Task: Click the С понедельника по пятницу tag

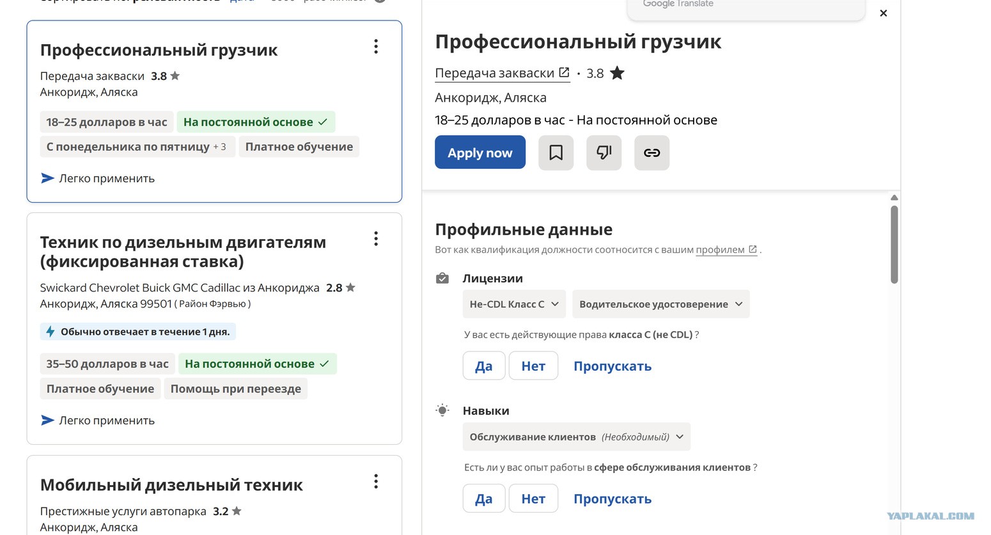Action: pyautogui.click(x=136, y=147)
